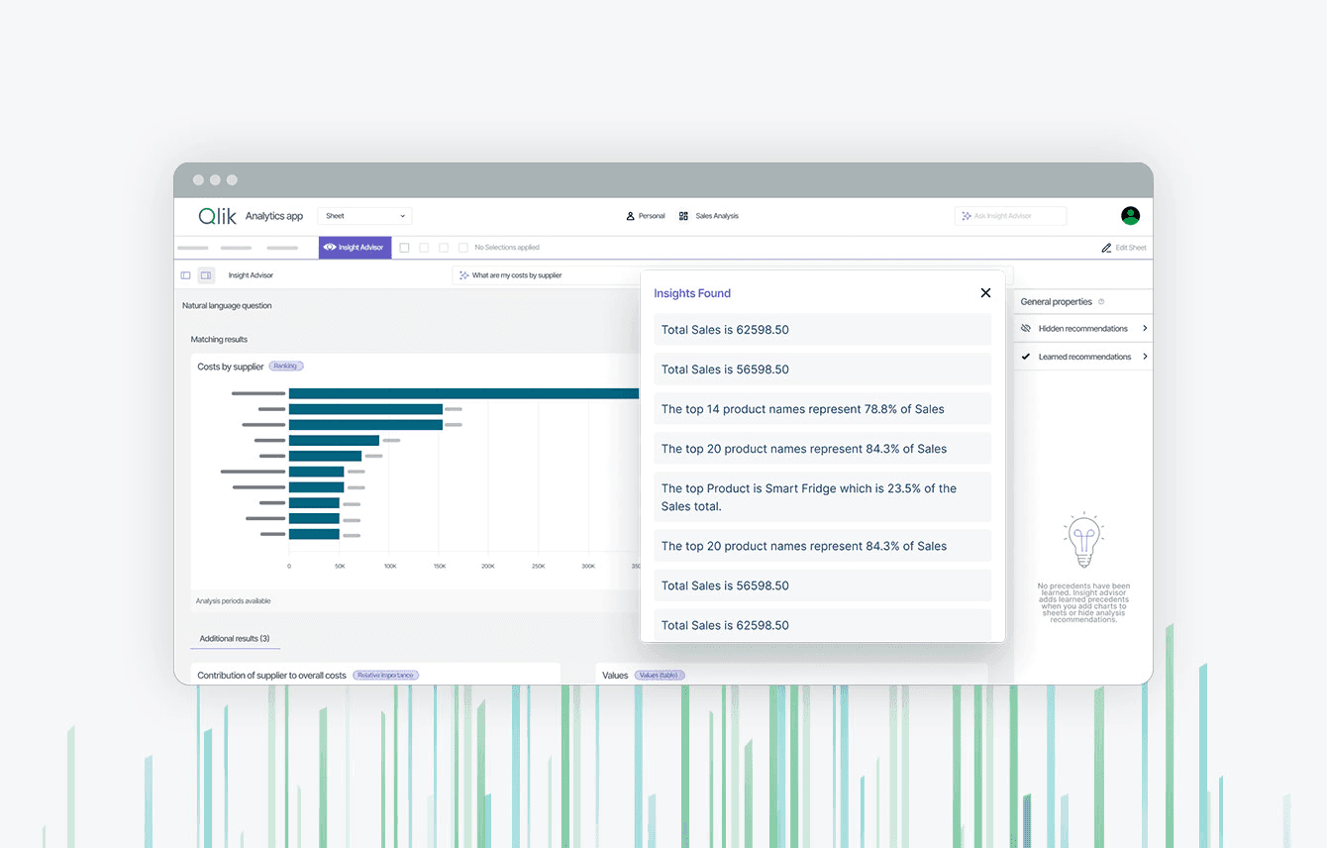Image resolution: width=1327 pixels, height=848 pixels.
Task: Select the Total Sales is 62598.50 insight
Action: point(822,329)
